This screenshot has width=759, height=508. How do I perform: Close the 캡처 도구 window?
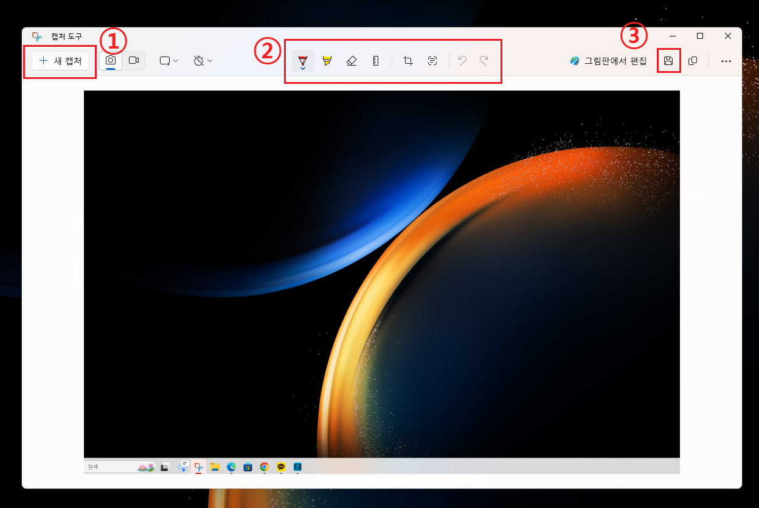click(728, 36)
